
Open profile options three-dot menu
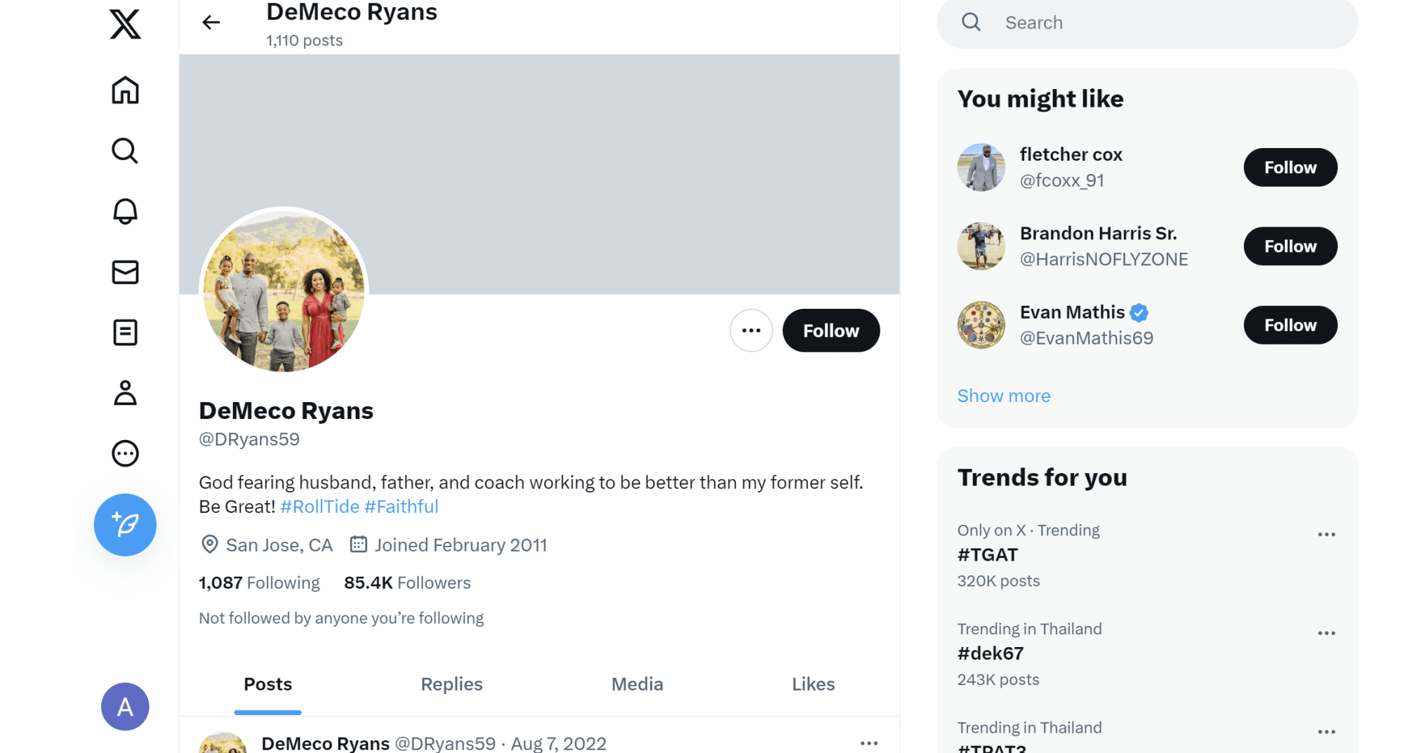[x=751, y=331]
